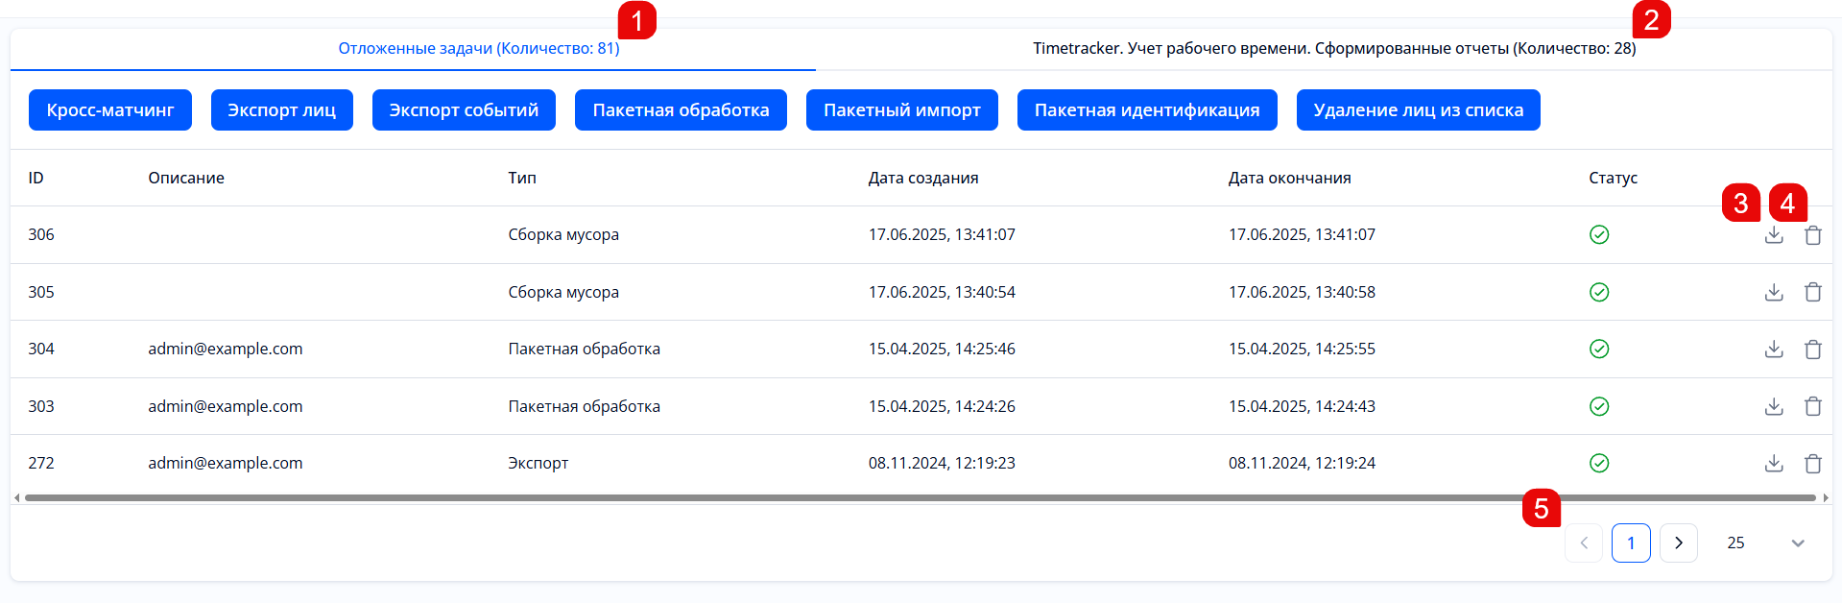Viewport: 1842px width, 603px height.
Task: Choose Удаление лиц из списка
Action: click(x=1419, y=109)
